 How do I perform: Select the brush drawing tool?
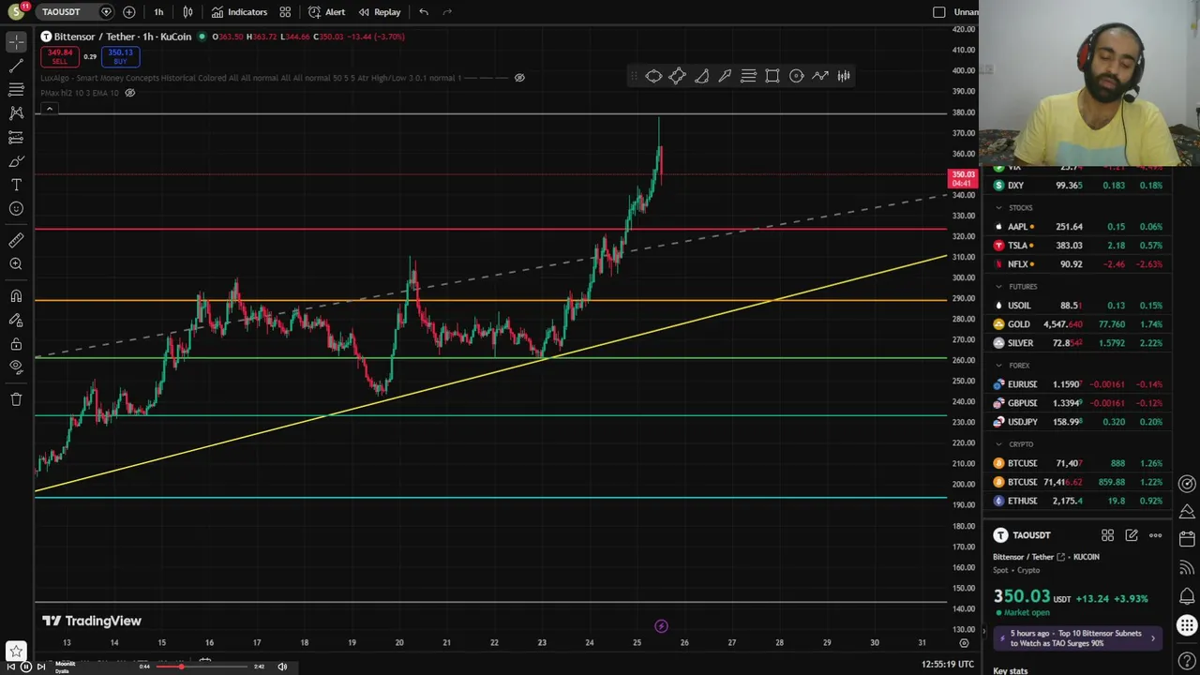16,161
